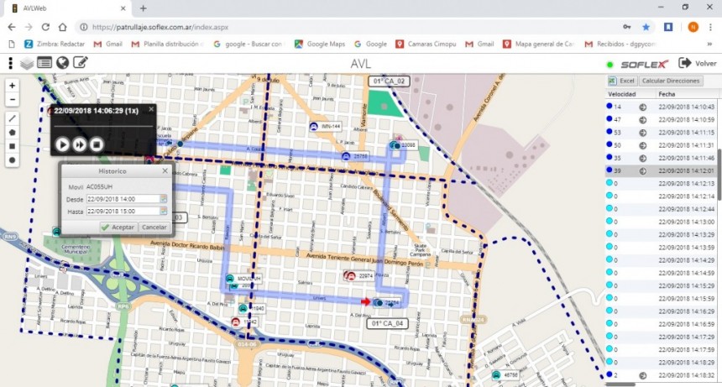The width and height of the screenshot is (722, 387).
Task: Play the historical route playback
Action: 63,144
